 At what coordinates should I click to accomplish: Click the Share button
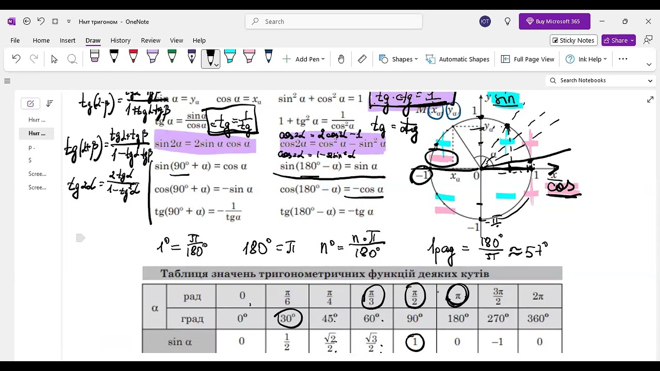pos(619,40)
